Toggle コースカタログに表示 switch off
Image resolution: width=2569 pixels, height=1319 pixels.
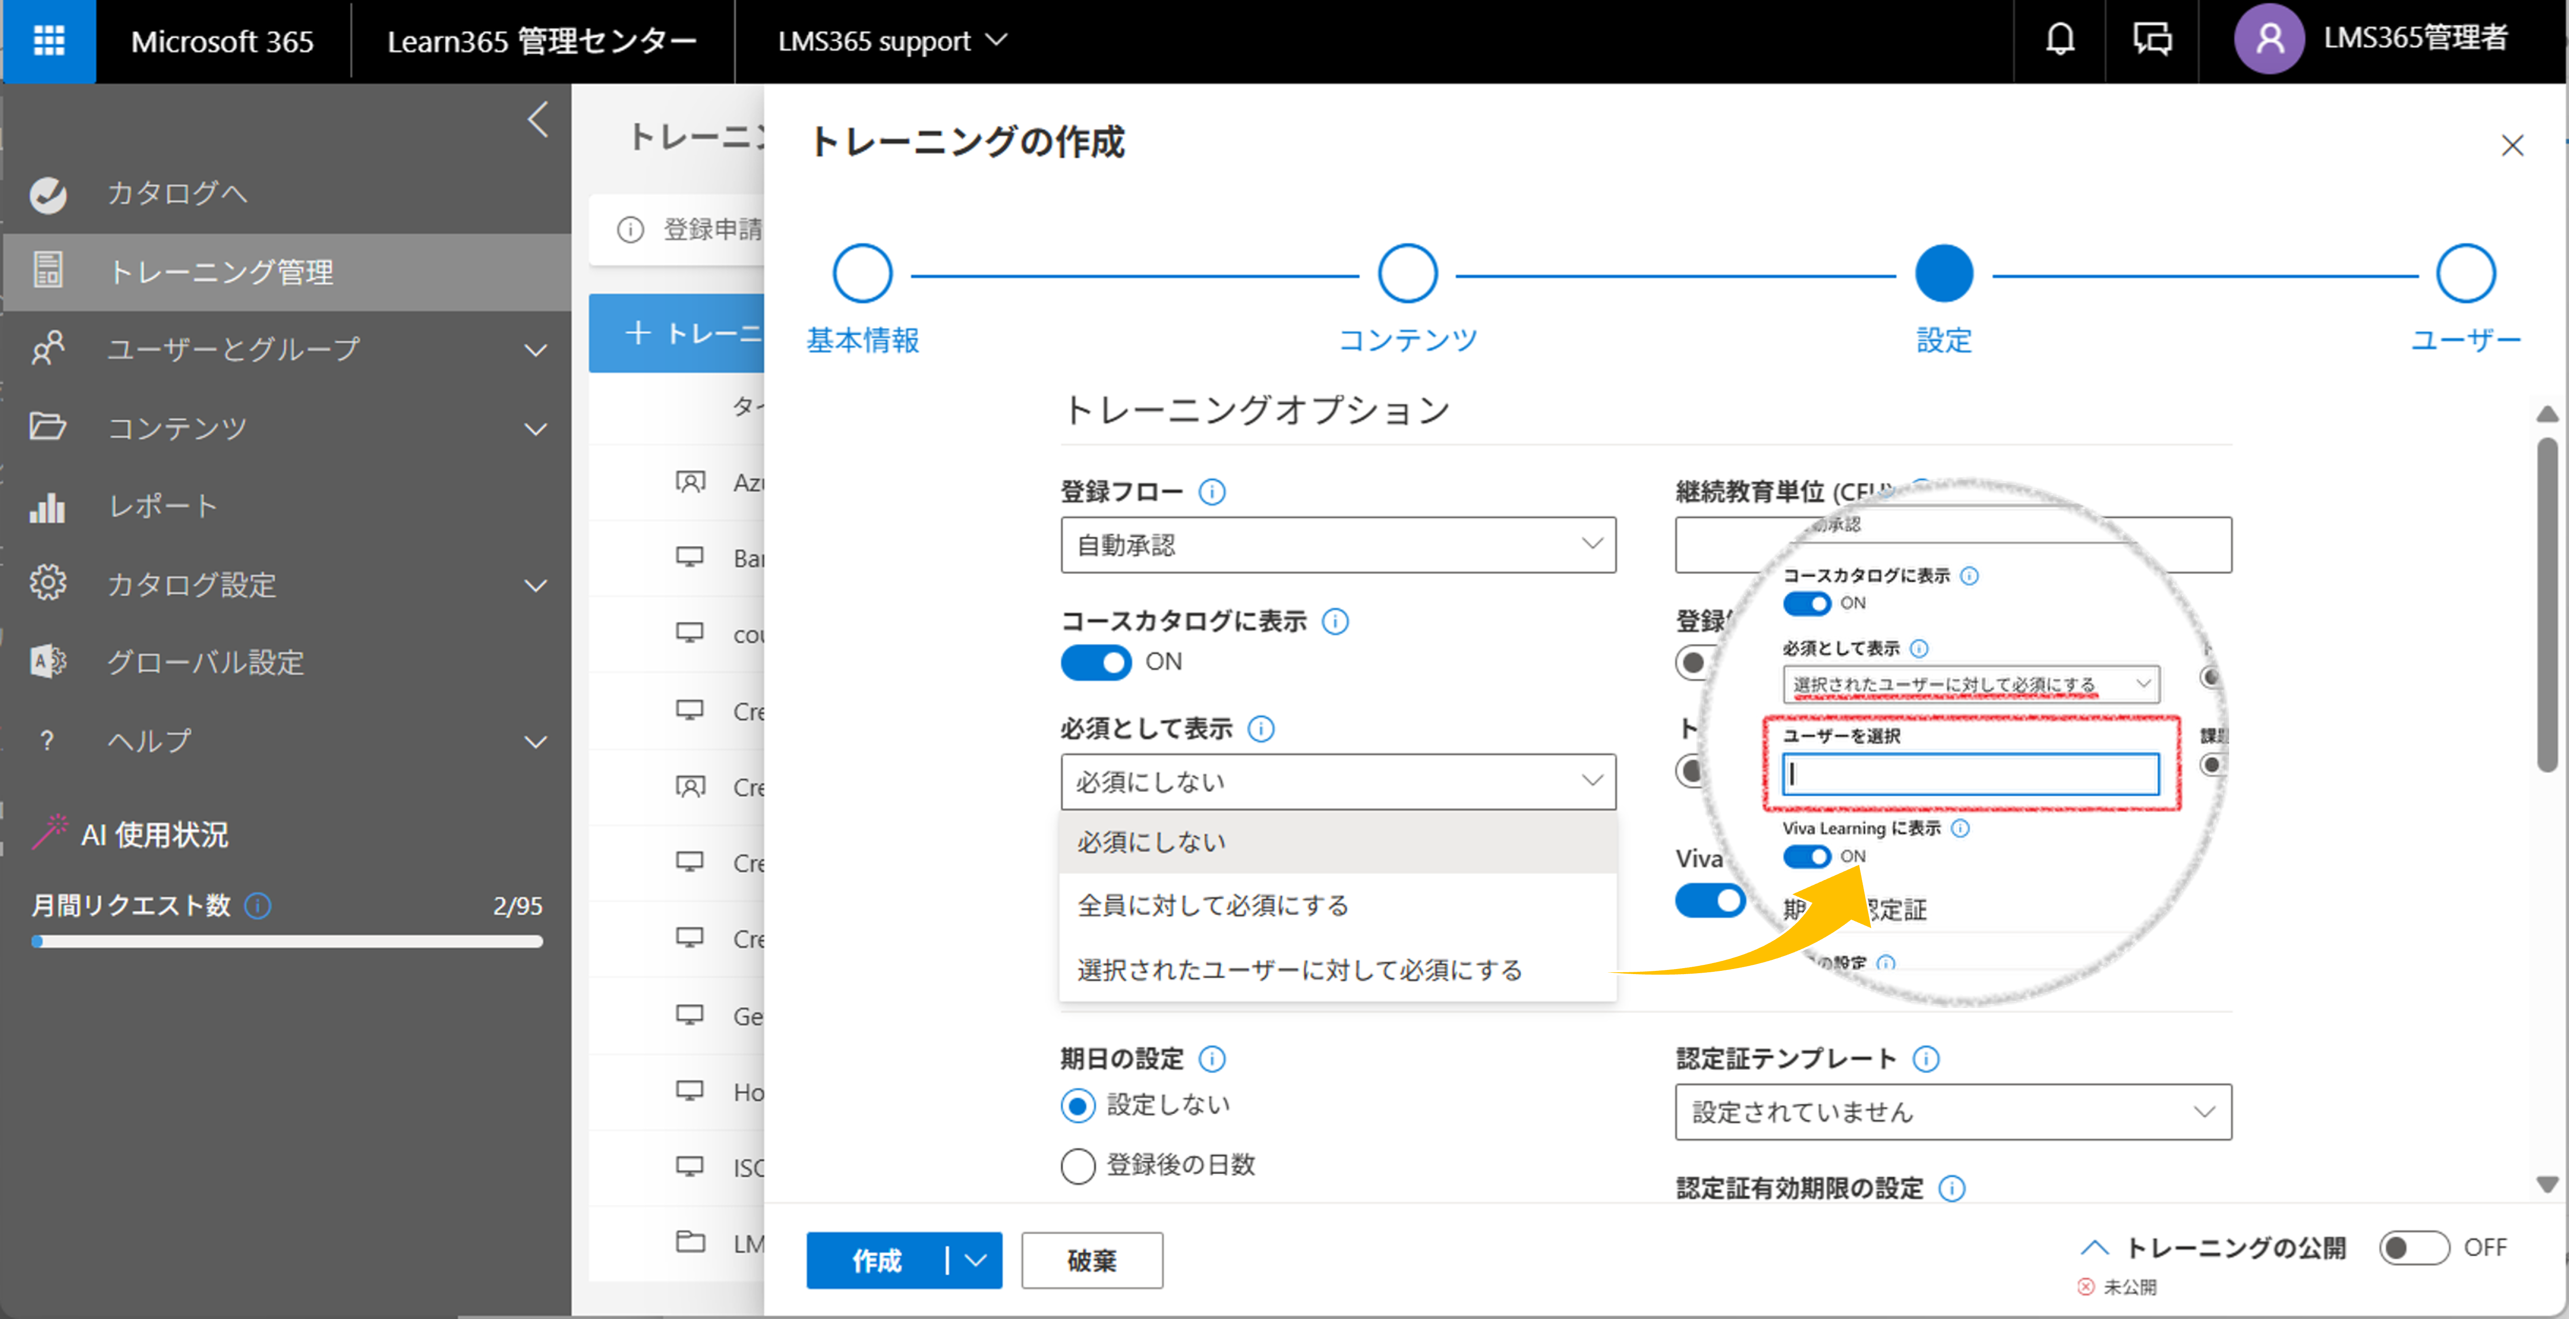click(1096, 662)
